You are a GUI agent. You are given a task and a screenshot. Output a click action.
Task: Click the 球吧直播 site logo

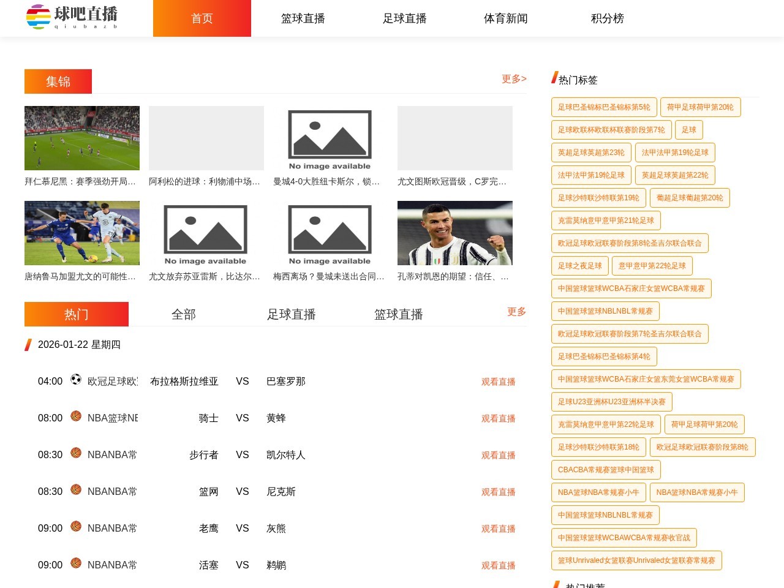[72, 17]
